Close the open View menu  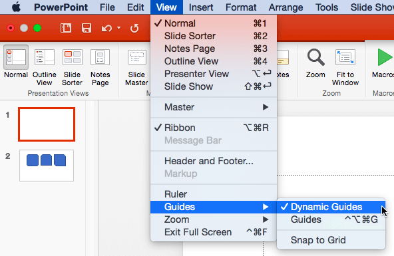[x=166, y=7]
